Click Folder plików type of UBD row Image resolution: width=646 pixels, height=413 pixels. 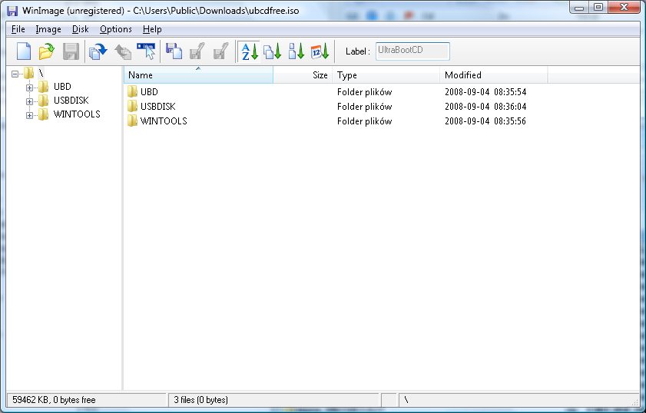pos(364,92)
